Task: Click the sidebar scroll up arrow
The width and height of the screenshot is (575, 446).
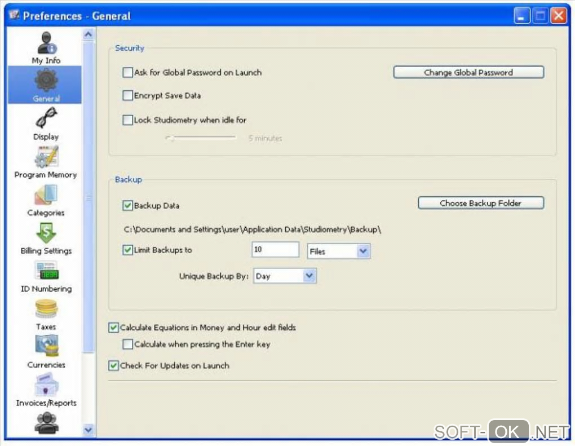Action: pyautogui.click(x=89, y=34)
